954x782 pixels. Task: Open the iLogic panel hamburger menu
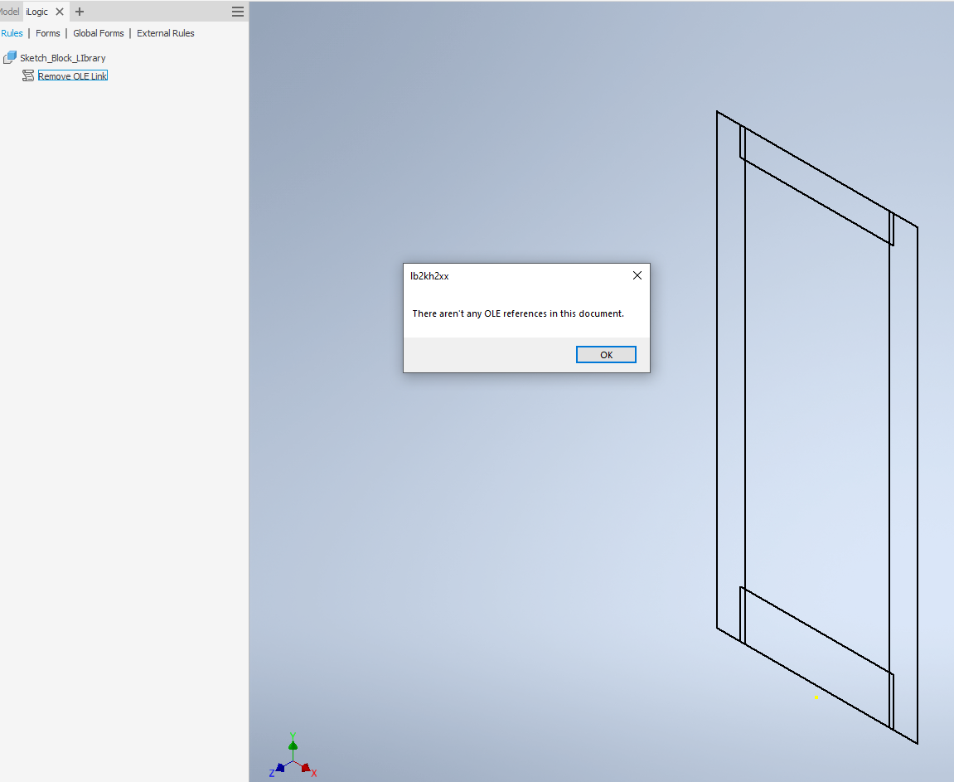pos(238,11)
